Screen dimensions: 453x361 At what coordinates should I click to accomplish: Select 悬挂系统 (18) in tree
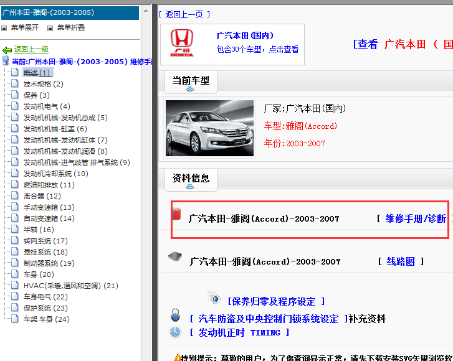point(45,252)
